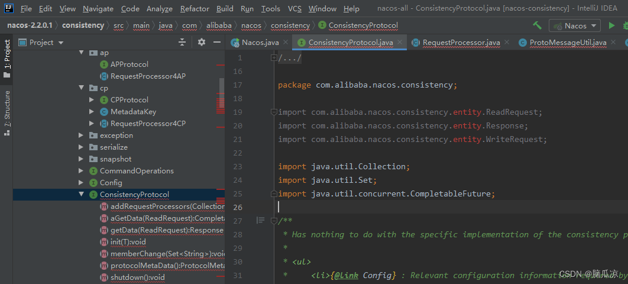The image size is (628, 284).
Task: Fold the import block at line 19
Action: click(x=274, y=112)
